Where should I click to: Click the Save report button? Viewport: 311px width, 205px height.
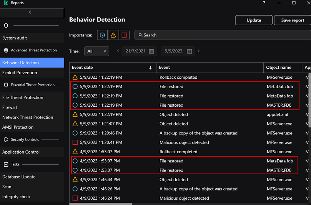[x=293, y=20]
